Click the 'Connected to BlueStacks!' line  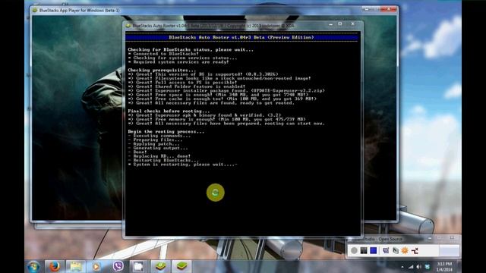point(163,54)
